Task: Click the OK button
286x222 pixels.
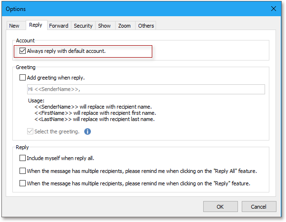Action: (x=220, y=207)
